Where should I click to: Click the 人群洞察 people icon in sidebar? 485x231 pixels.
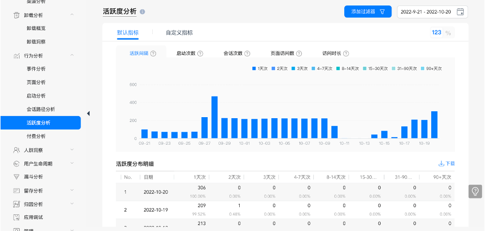click(17, 150)
